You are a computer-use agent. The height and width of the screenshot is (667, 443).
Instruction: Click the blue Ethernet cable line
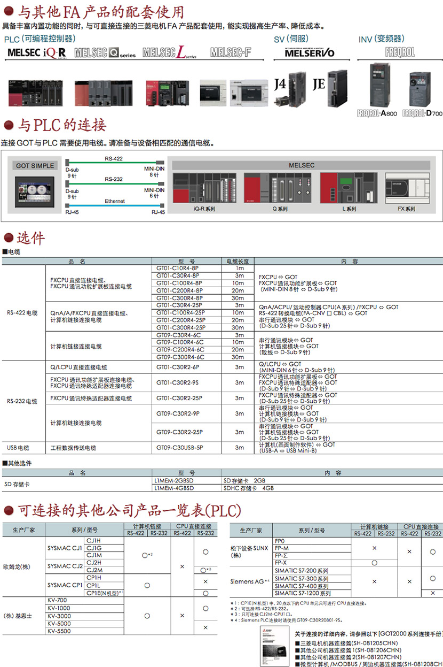(113, 206)
